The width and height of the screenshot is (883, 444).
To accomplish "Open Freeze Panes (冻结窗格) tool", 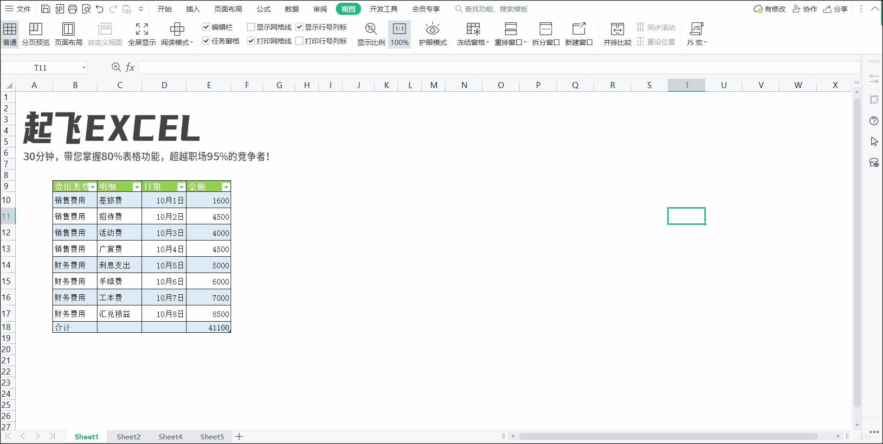I will coord(471,33).
